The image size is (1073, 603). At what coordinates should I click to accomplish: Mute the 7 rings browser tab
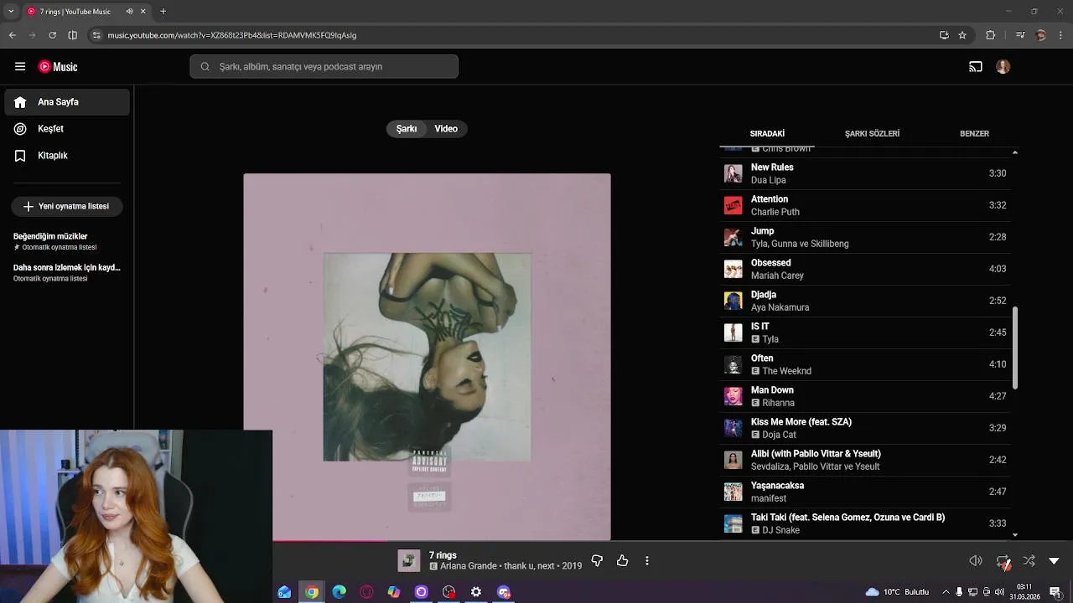pos(129,12)
